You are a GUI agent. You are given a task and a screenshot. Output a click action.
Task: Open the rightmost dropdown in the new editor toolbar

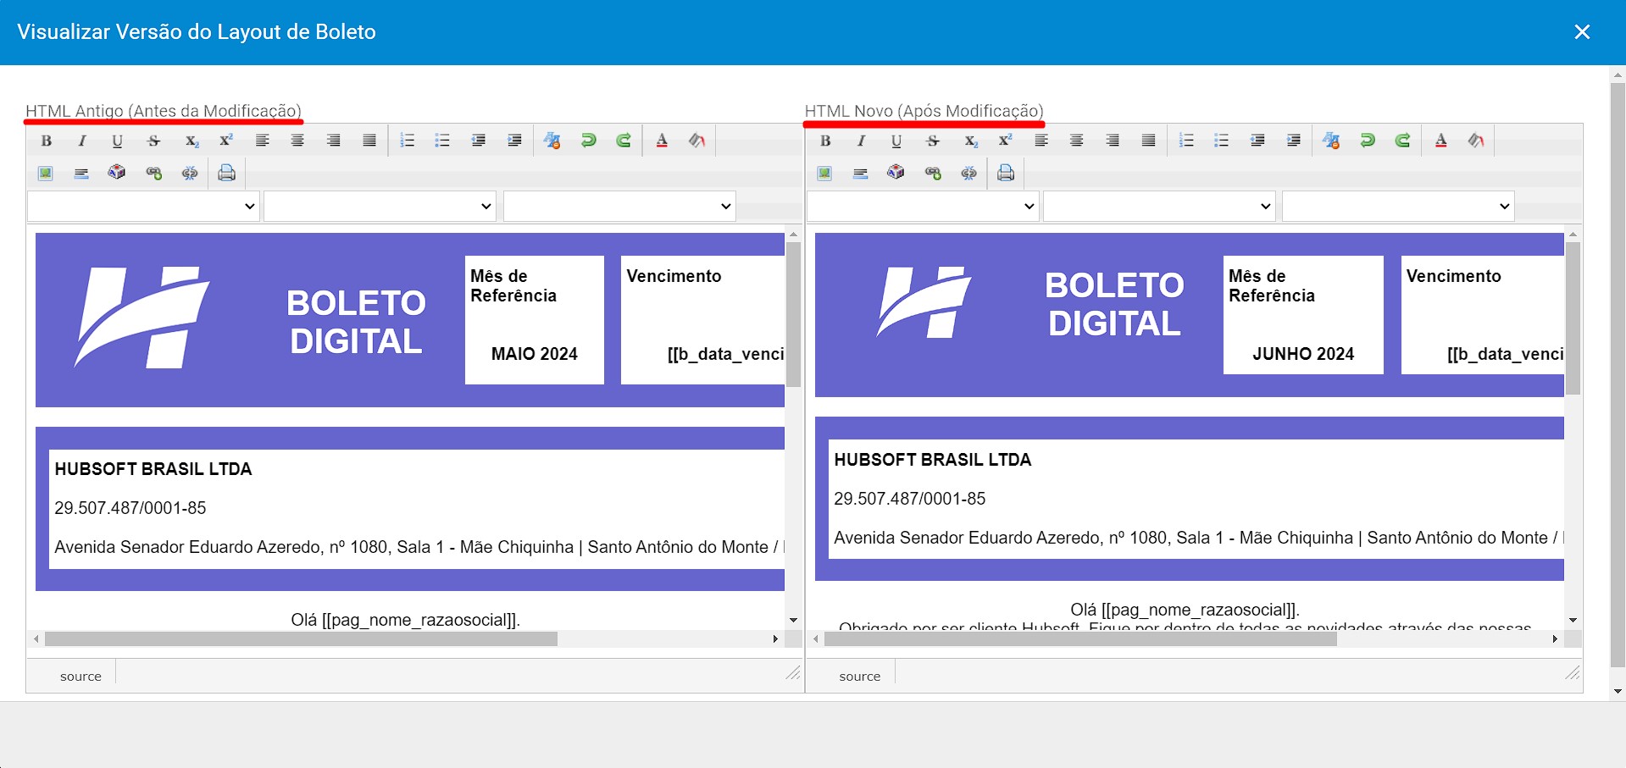(1396, 206)
